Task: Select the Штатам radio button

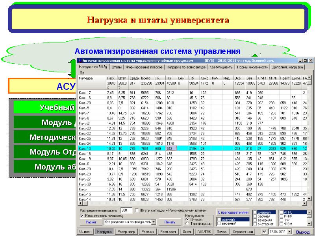Action: tap(187, 219)
